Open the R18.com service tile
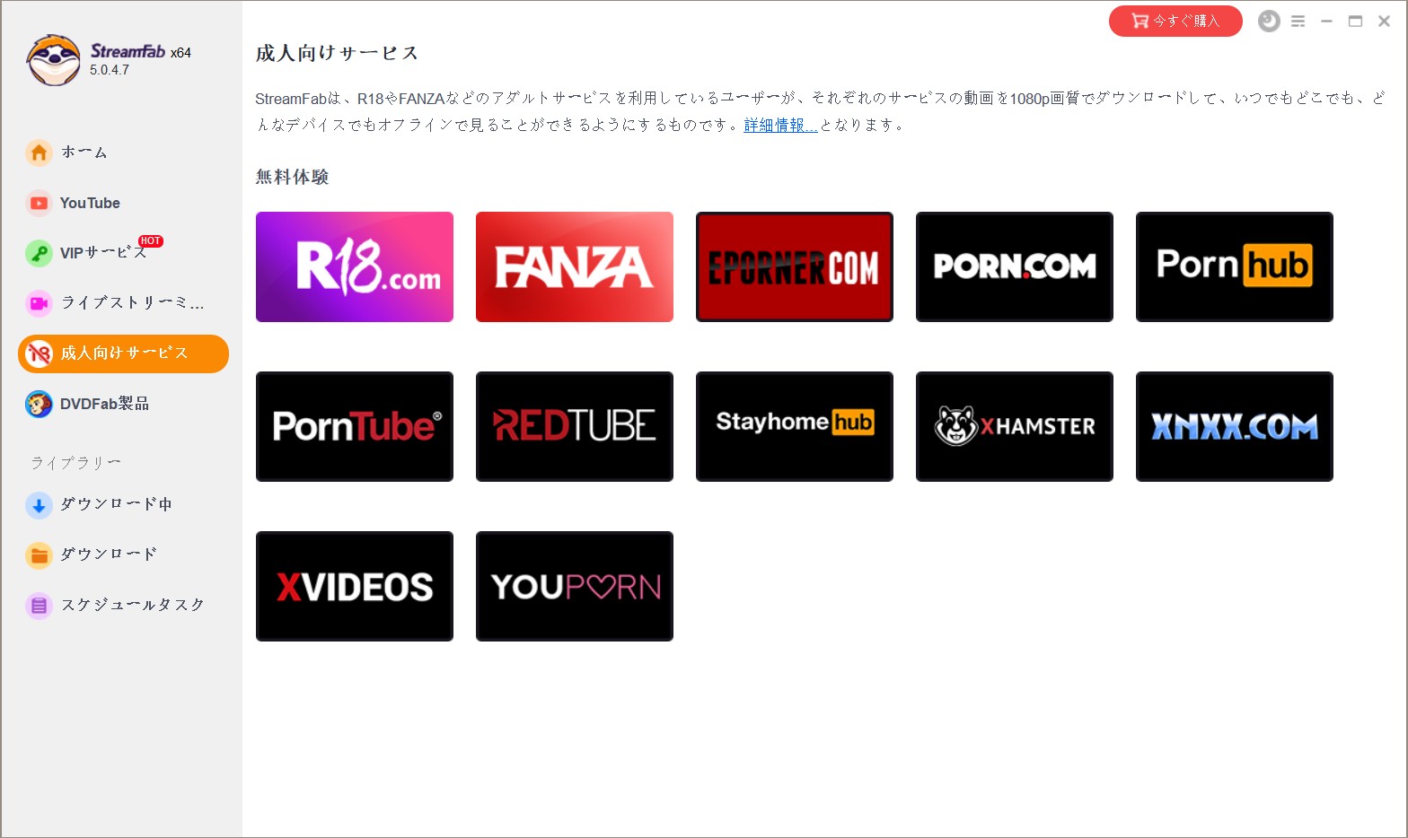The height and width of the screenshot is (838, 1408). [354, 266]
